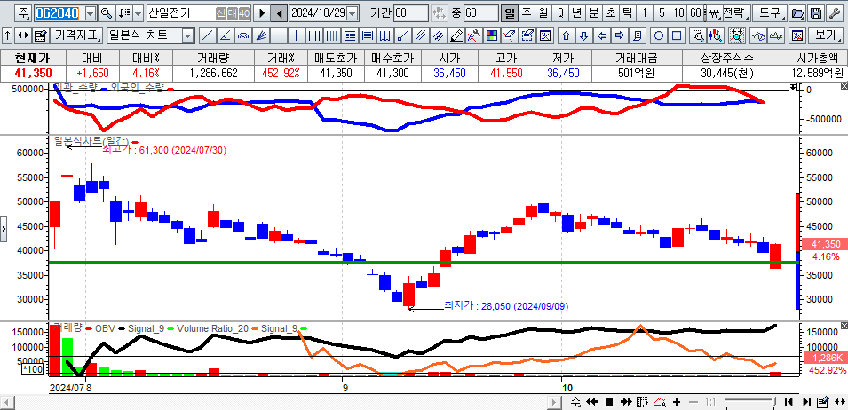Viewport: 848px width, 410px height.
Task: Switch to second (초) period
Action: click(611, 13)
